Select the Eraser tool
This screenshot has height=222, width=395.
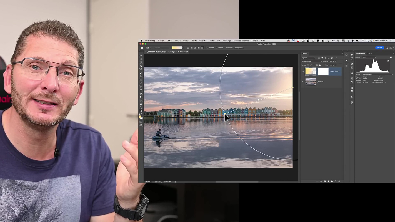pos(141,83)
